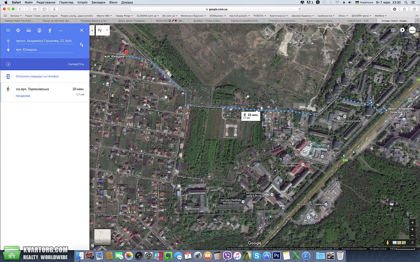
Task: Open the Bonjour bookmarks dropdown
Action: (16, 16)
